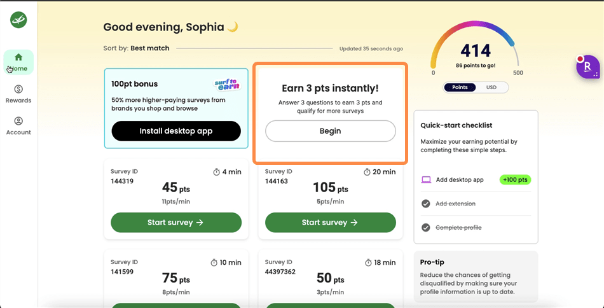Click survey ID 44397362
The height and width of the screenshot is (308, 604).
(x=280, y=272)
